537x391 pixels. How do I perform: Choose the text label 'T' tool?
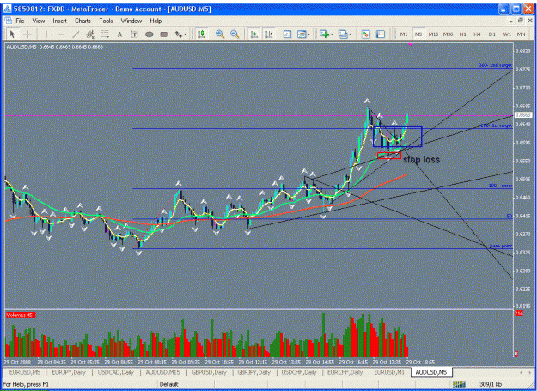click(x=134, y=34)
